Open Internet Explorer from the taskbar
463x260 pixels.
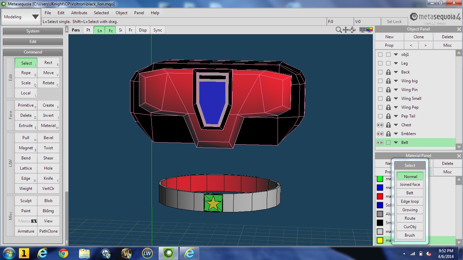pos(42,253)
